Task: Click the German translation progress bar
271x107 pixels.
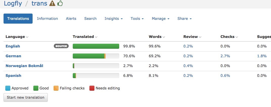Action: click(x=96, y=56)
